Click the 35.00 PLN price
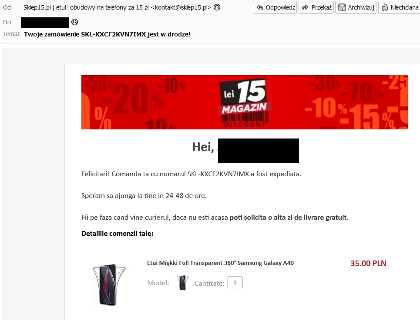This screenshot has height=320, width=420. point(368,264)
